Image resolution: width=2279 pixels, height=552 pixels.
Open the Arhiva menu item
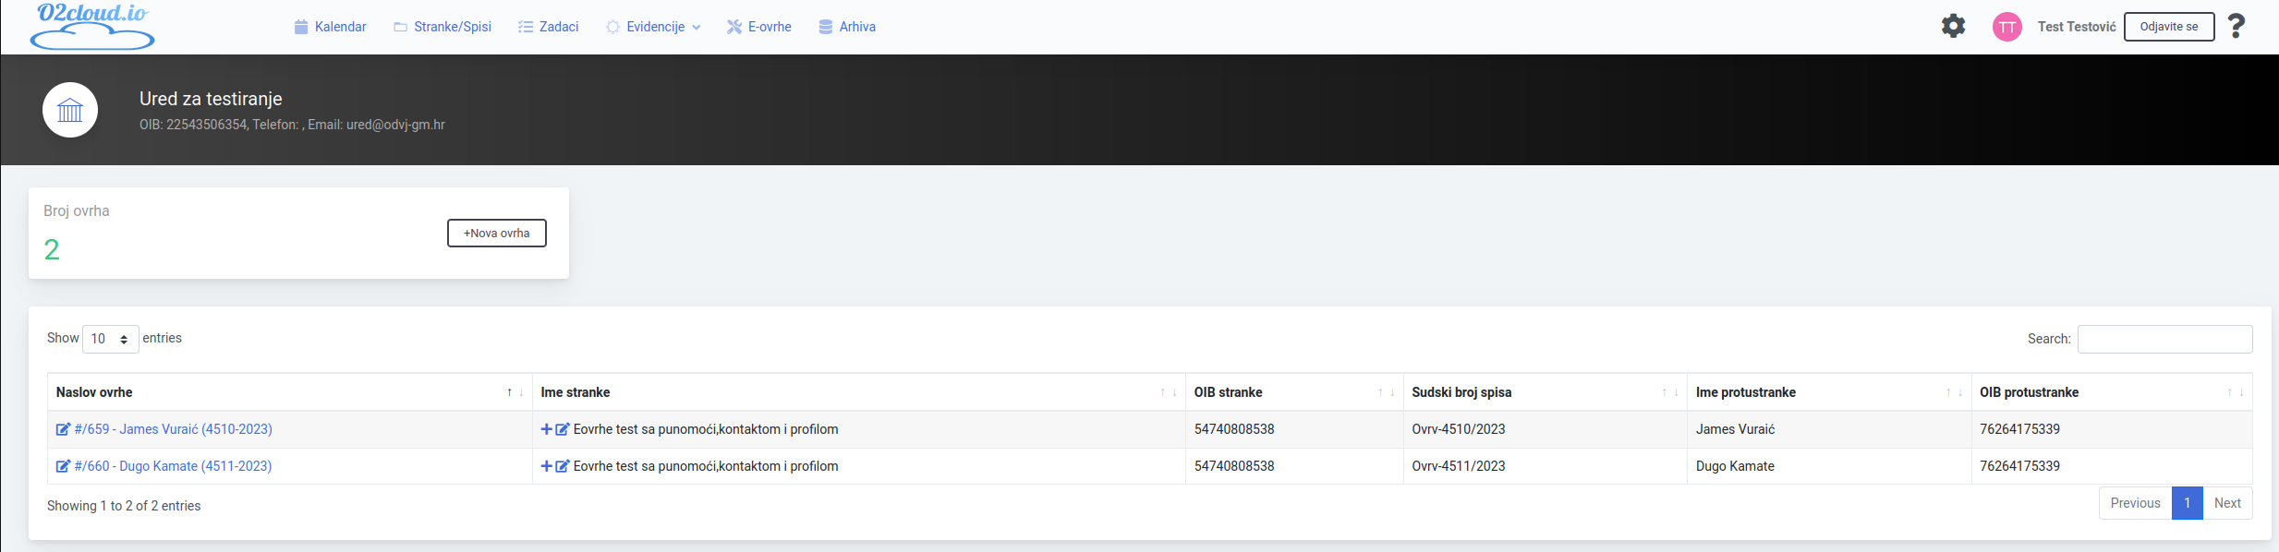point(847,27)
